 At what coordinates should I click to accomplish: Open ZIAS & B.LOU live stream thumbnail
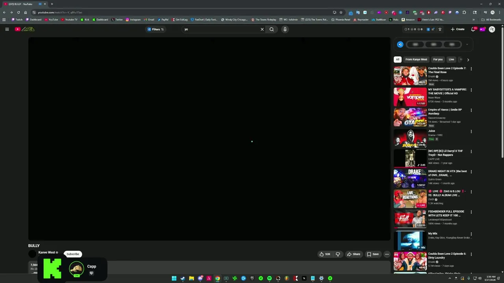(410, 198)
